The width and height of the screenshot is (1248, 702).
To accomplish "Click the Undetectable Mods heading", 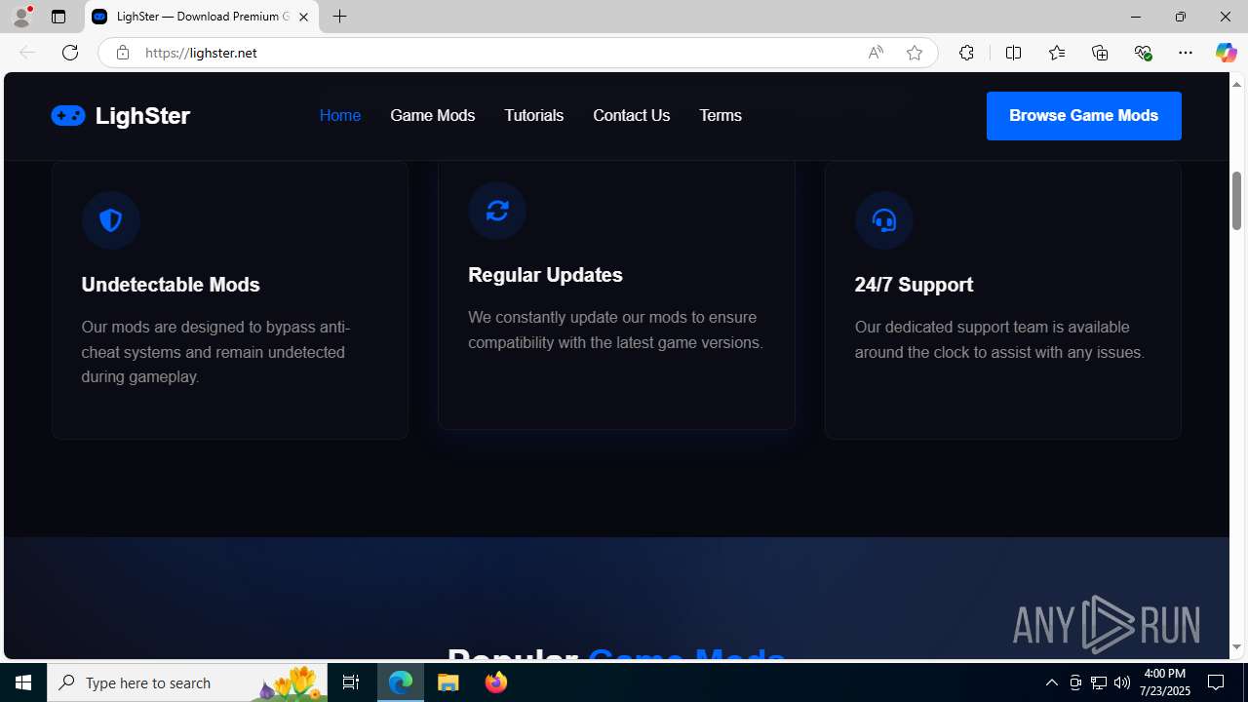I will pyautogui.click(x=171, y=285).
